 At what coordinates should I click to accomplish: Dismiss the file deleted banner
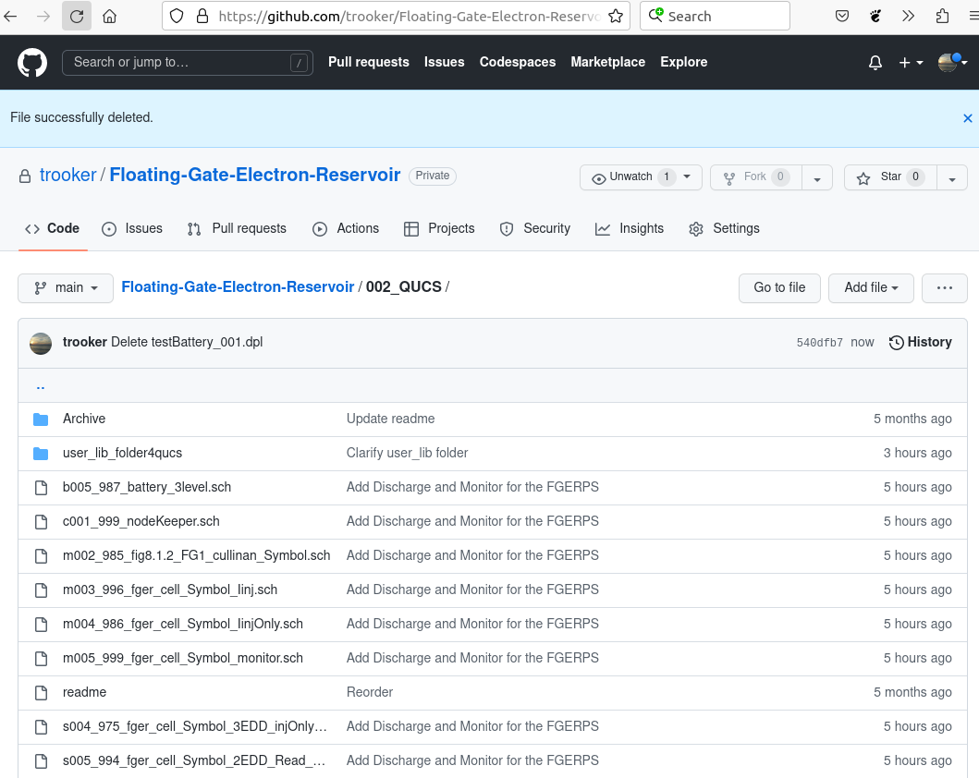click(x=967, y=118)
